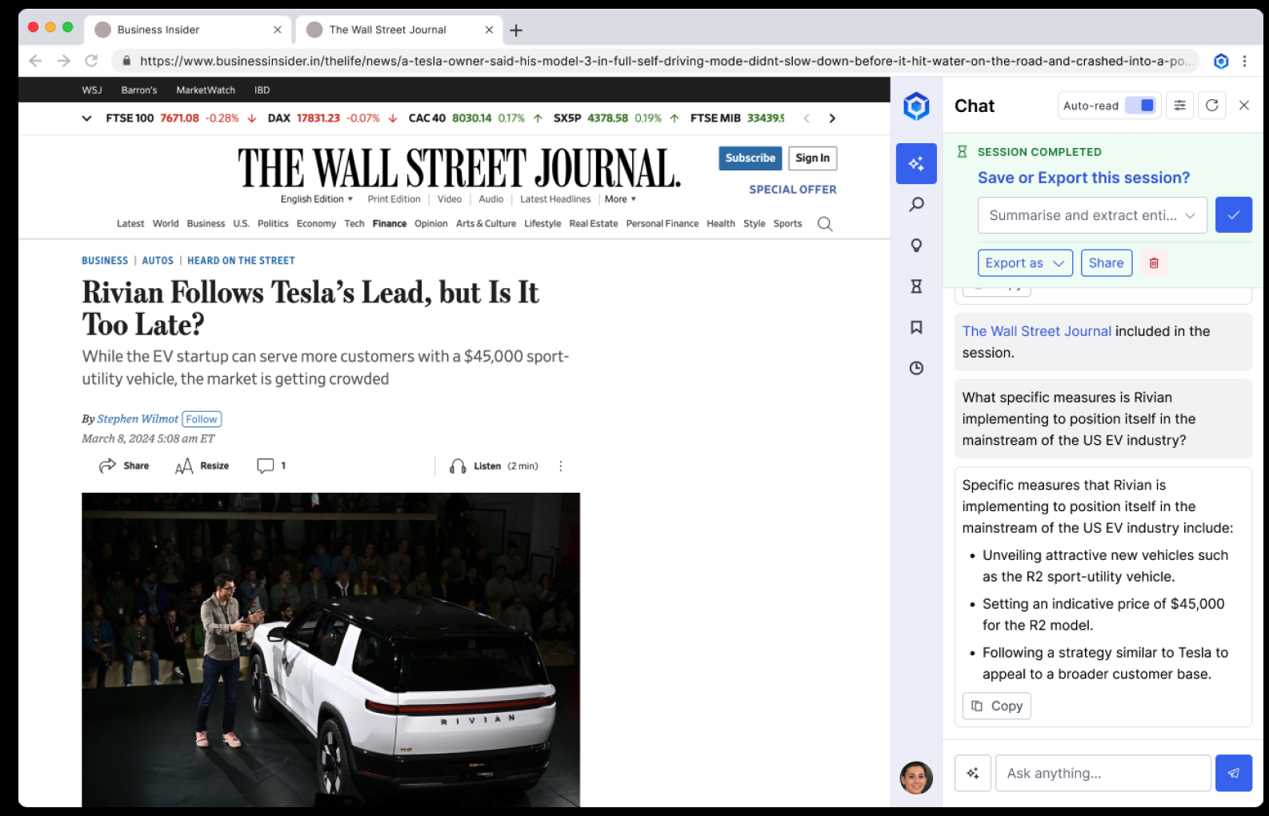Open the clock history icon in sidebar
This screenshot has height=816, width=1269.
tap(916, 368)
